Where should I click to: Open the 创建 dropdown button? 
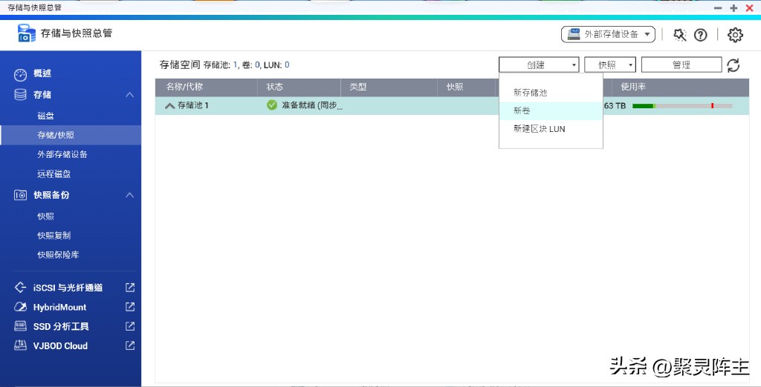coord(539,65)
